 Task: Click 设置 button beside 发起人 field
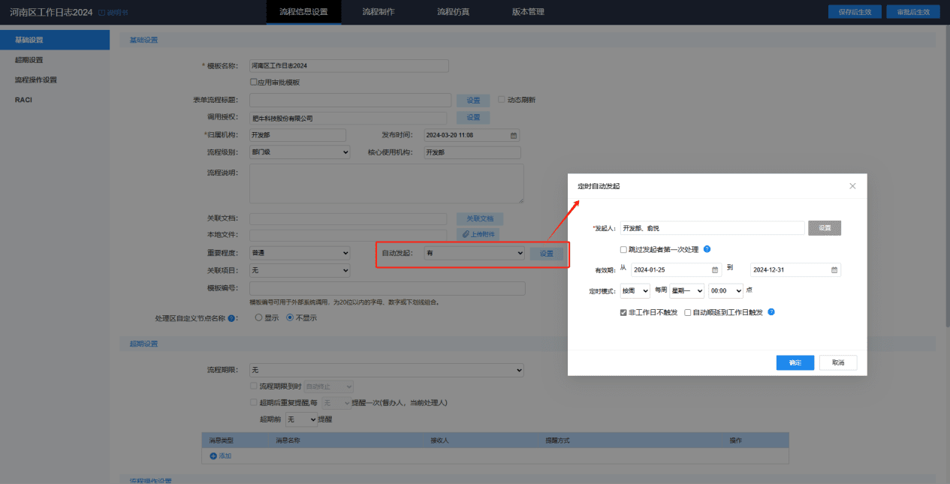tap(825, 228)
